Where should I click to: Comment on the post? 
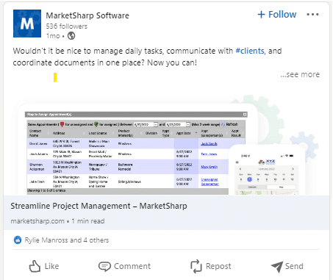tap(124, 266)
